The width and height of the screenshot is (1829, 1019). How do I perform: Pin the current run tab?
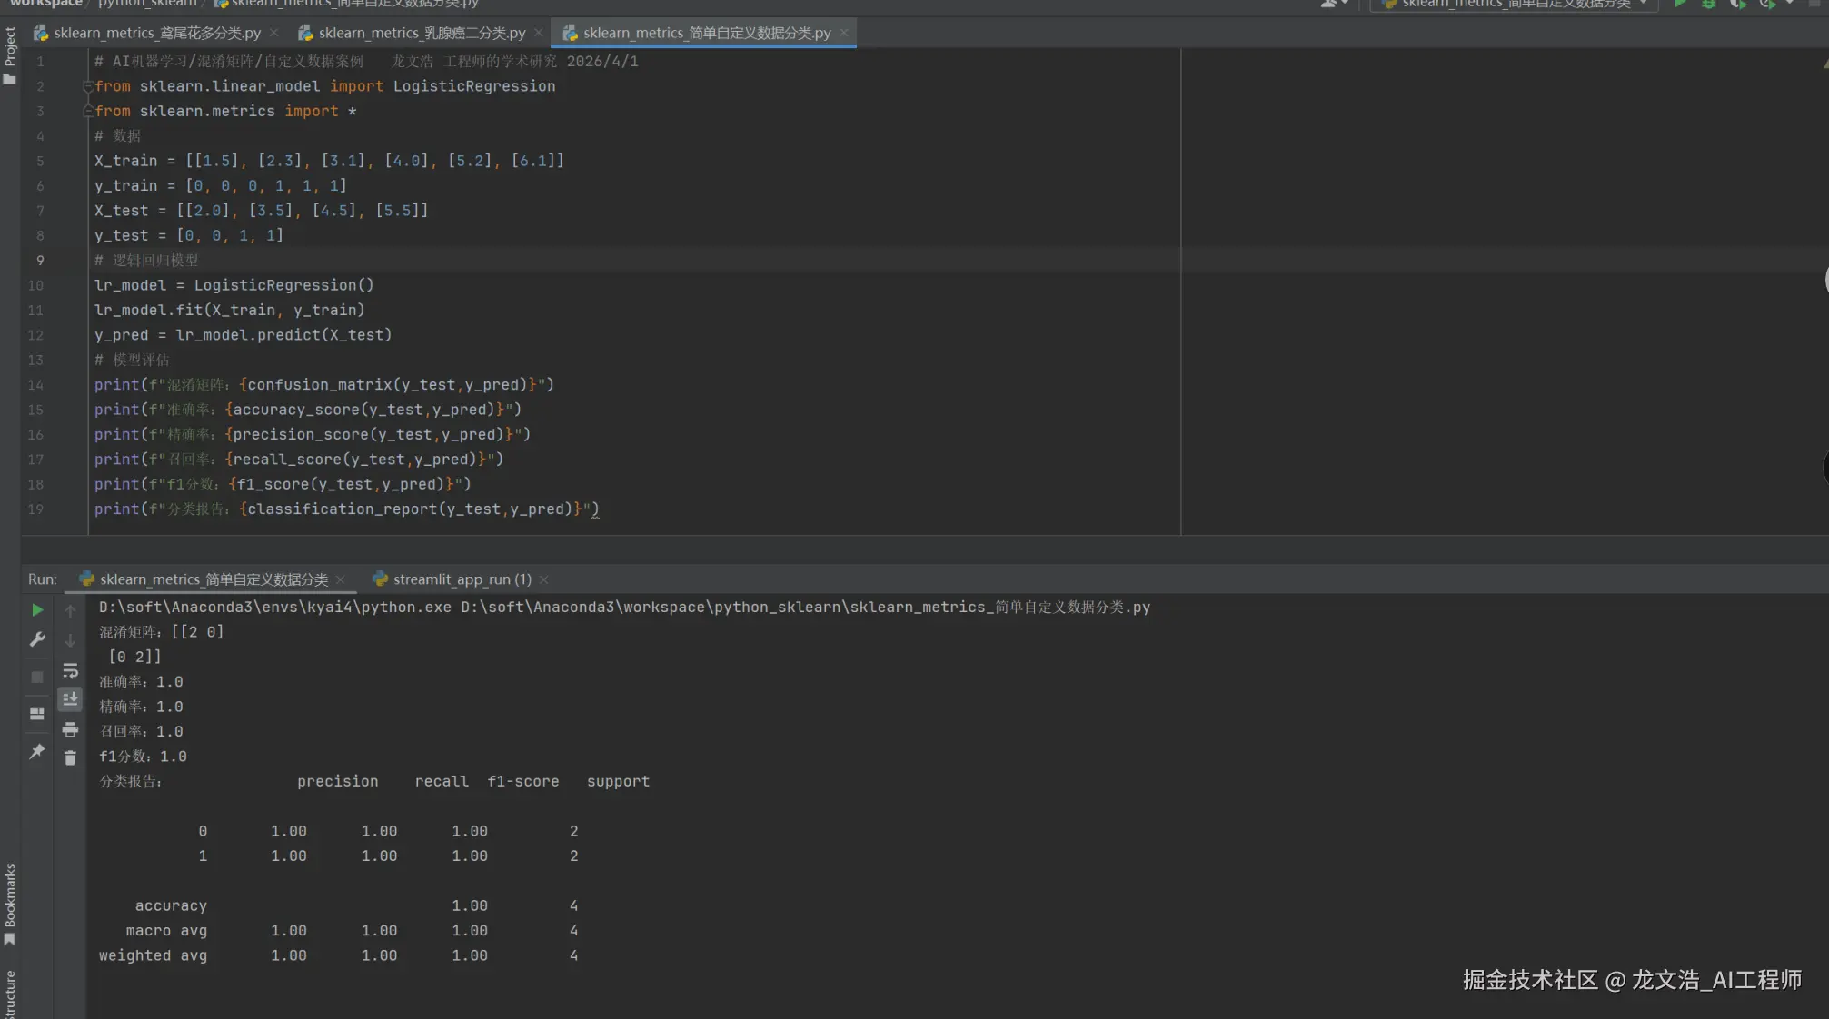[x=37, y=752]
